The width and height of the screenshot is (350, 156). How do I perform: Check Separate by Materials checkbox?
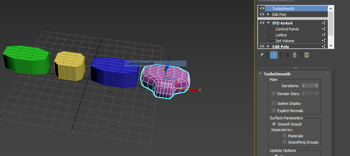[284, 136]
